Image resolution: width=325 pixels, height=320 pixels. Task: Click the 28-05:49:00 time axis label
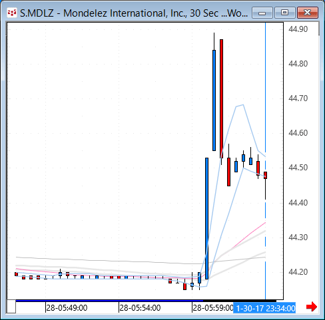coord(67,308)
